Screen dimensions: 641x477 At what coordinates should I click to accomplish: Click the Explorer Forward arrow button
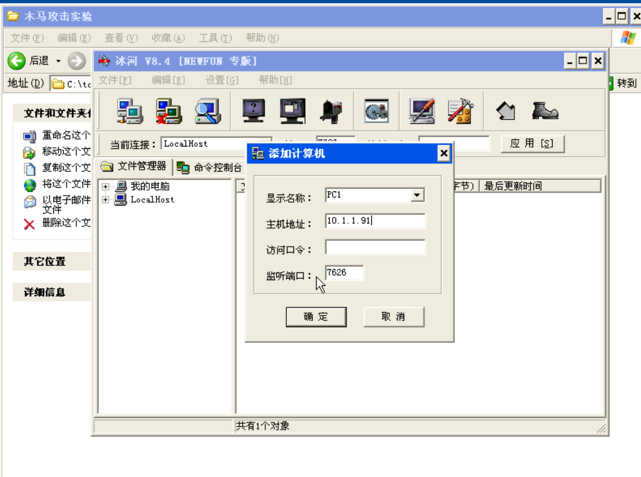pos(77,62)
